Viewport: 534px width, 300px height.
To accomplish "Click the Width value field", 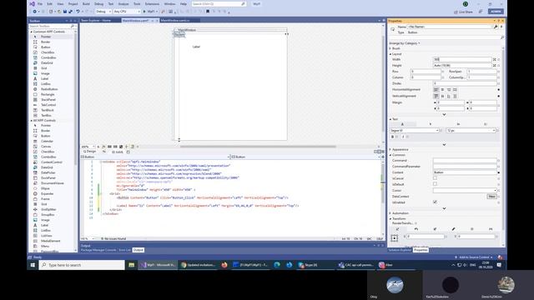I will [x=462, y=59].
